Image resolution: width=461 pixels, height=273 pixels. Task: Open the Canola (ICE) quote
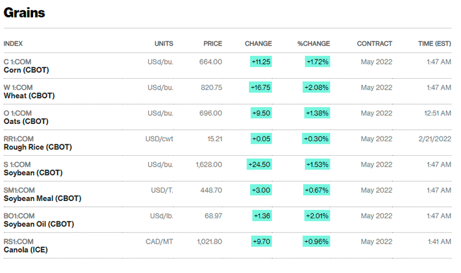(x=25, y=250)
